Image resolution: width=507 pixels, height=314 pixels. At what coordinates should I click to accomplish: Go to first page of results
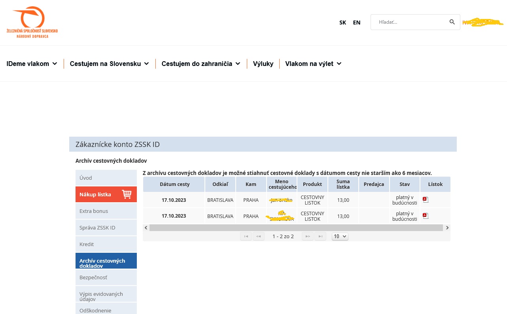pos(246,236)
